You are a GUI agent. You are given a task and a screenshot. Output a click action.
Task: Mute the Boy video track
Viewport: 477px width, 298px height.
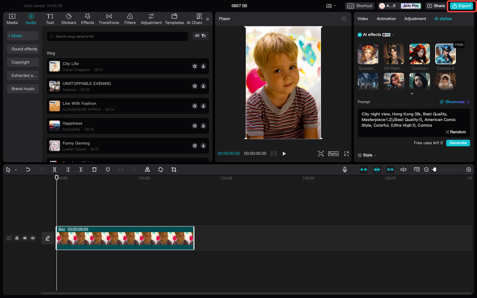click(32, 238)
